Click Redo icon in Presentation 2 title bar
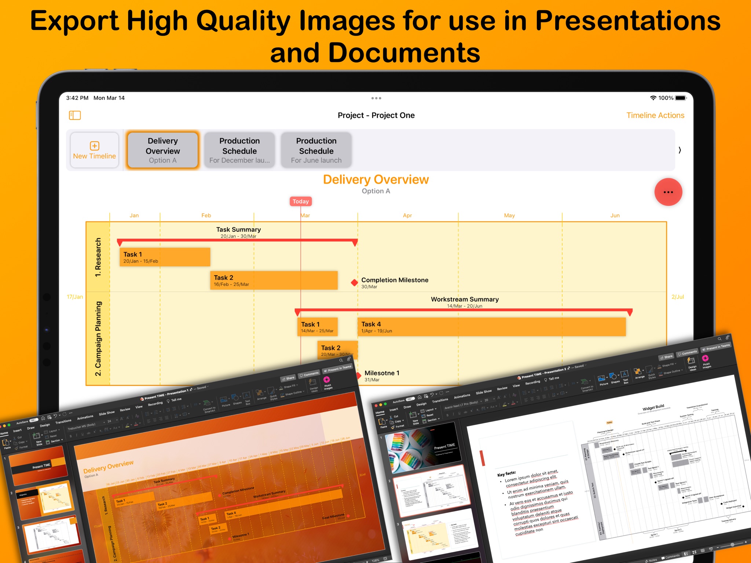The image size is (751, 563). coord(441,394)
